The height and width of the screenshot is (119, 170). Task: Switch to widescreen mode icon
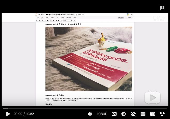pyautogui.click(x=143, y=114)
